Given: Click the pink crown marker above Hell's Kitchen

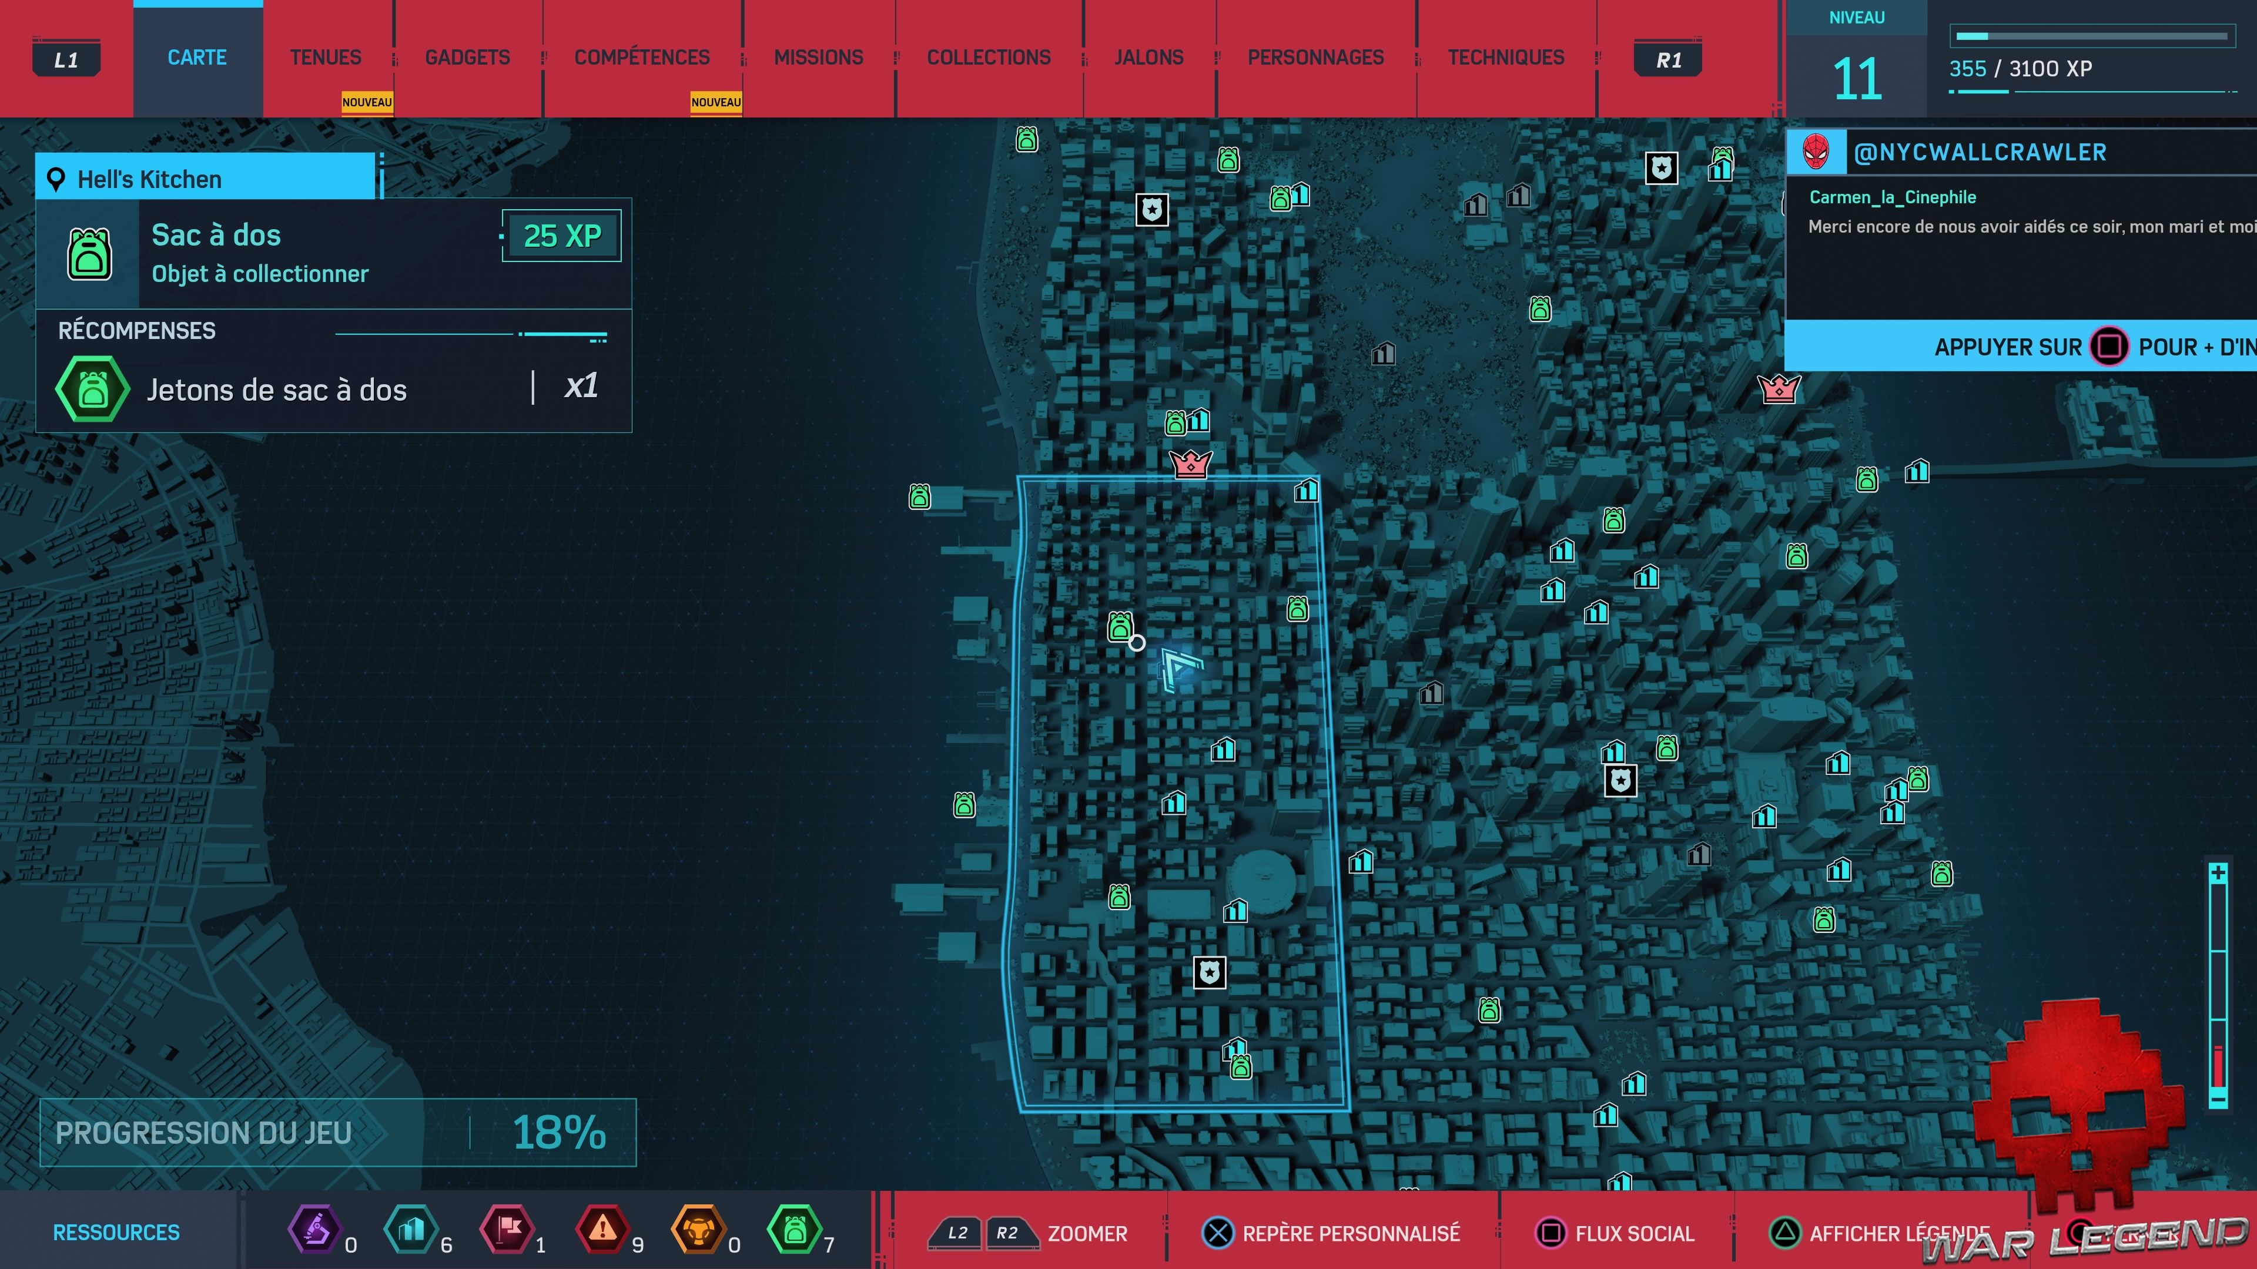Looking at the screenshot, I should [x=1191, y=464].
